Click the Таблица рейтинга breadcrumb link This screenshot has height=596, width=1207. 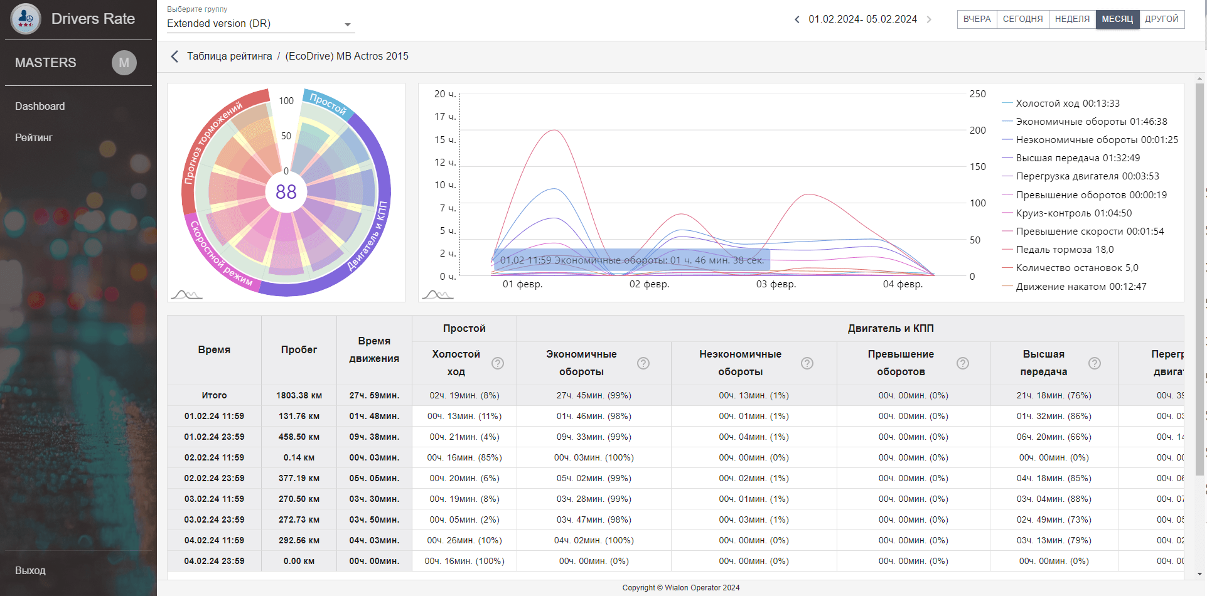tap(230, 56)
